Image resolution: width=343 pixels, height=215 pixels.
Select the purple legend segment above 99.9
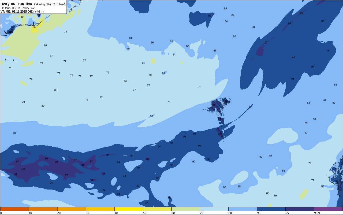click(x=328, y=209)
